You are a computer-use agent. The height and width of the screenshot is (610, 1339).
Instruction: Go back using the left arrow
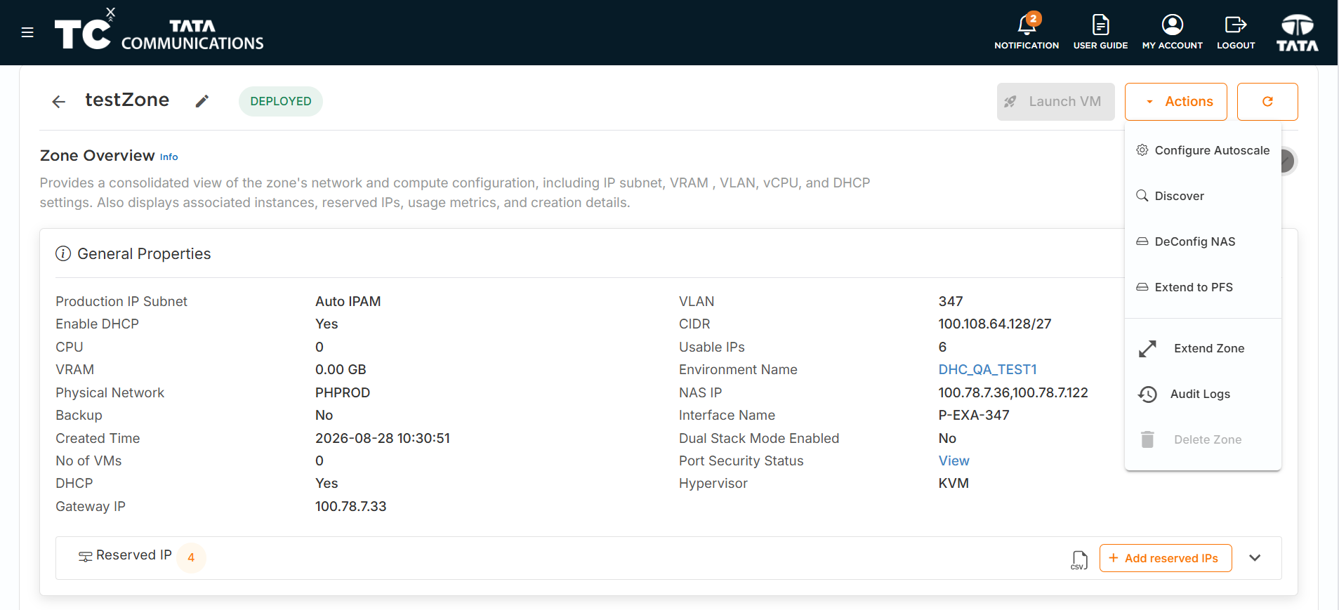59,102
